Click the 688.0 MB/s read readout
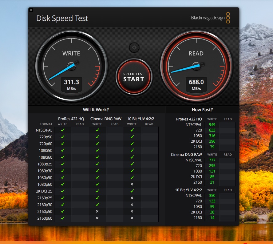This screenshot has height=244, width=273. [x=196, y=84]
